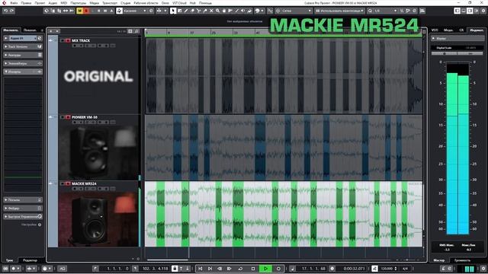Expand the Эквалайзеры inspector section
Image resolution: width=488 pixels, height=274 pixels.
(23, 63)
